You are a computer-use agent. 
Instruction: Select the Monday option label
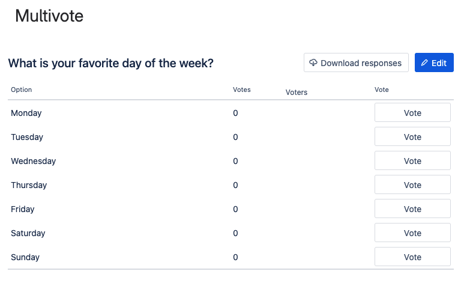pyautogui.click(x=26, y=113)
